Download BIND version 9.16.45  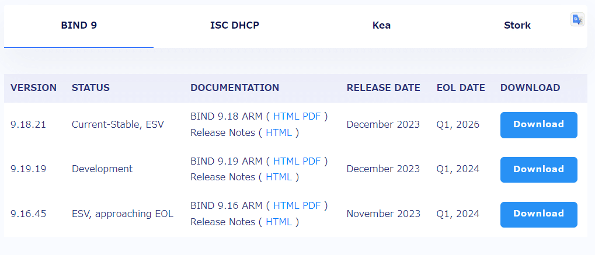(x=539, y=214)
